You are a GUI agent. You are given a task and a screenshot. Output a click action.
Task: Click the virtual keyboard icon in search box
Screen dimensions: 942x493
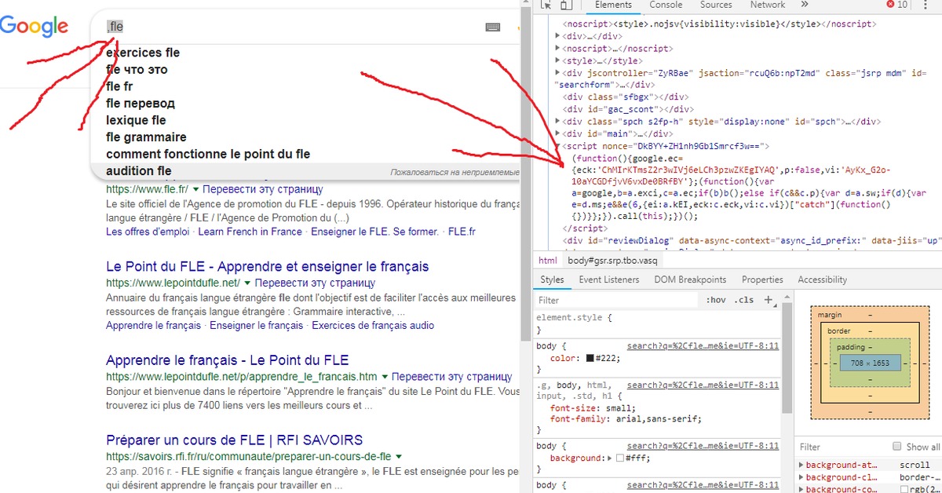click(493, 27)
